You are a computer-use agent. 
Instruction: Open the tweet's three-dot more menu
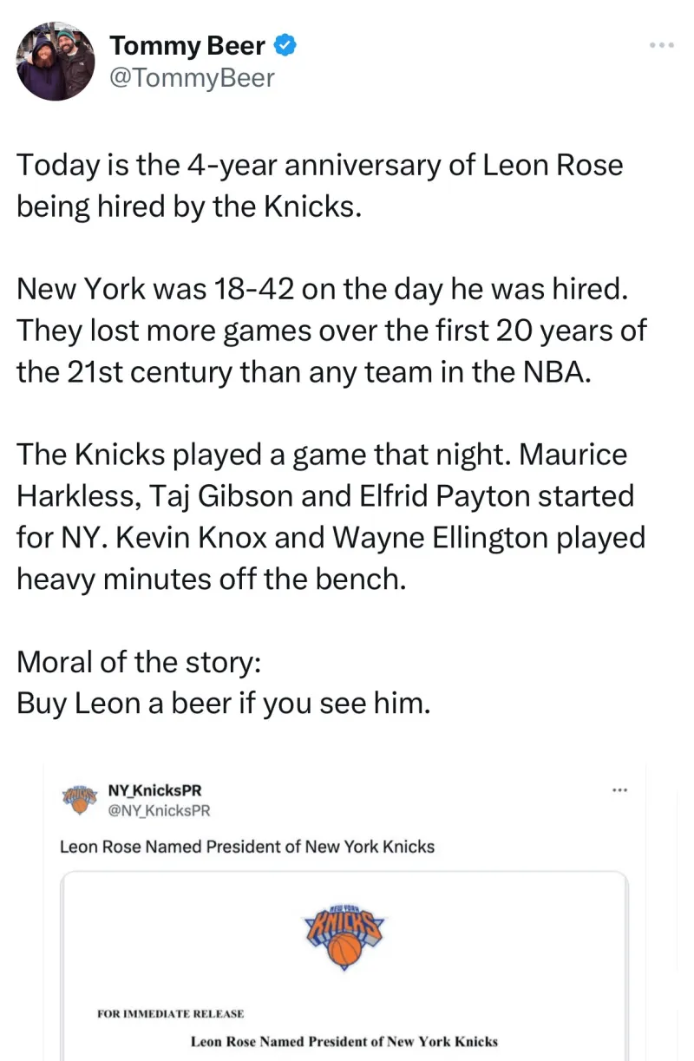coord(662,45)
